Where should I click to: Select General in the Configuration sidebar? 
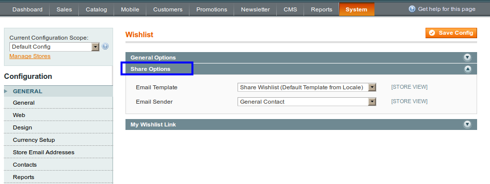tap(59, 103)
